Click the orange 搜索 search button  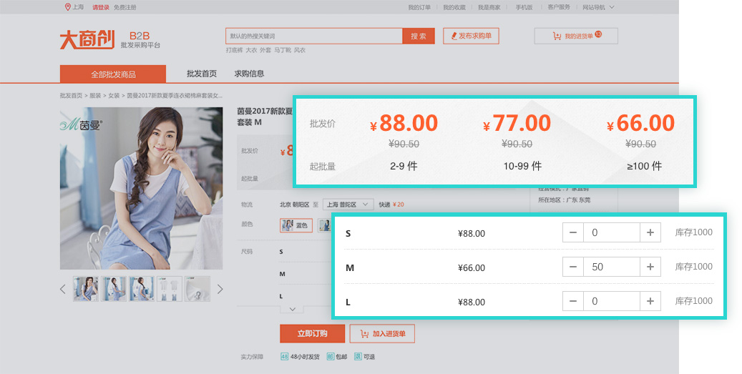pyautogui.click(x=419, y=36)
